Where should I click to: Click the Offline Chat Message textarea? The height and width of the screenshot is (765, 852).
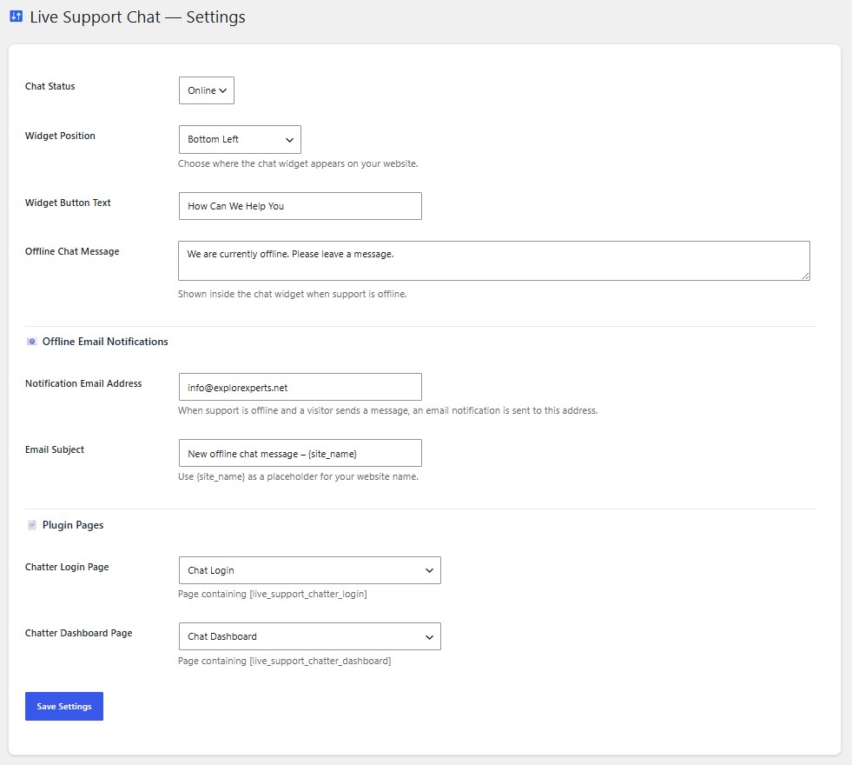pyautogui.click(x=494, y=261)
